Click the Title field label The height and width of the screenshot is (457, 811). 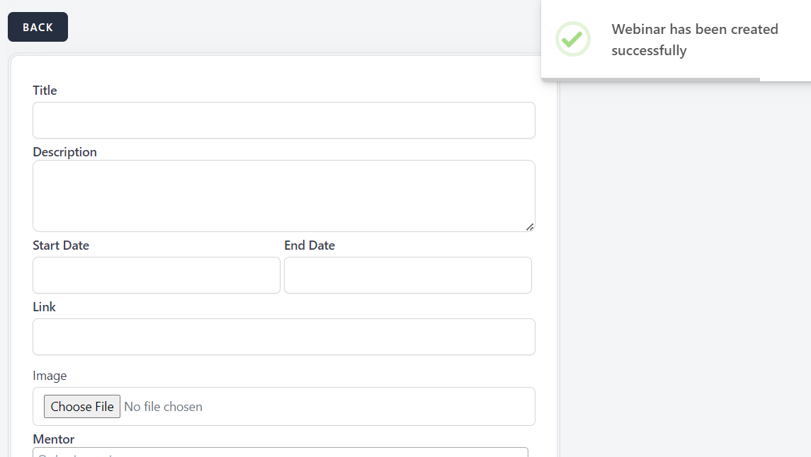(45, 91)
